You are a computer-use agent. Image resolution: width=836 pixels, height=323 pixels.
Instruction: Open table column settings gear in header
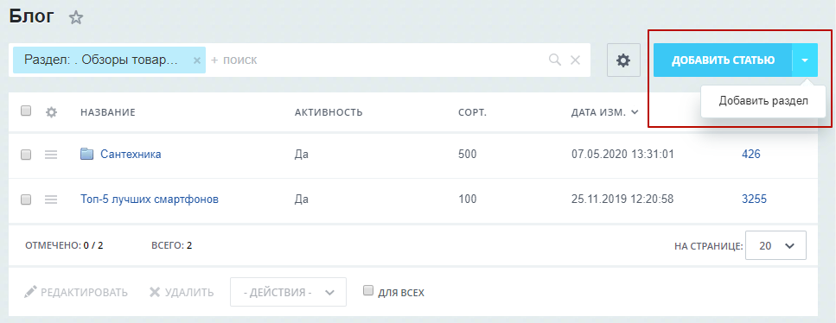[51, 112]
